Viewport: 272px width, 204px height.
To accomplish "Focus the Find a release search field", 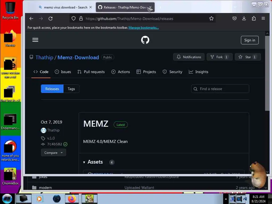I will [220, 89].
